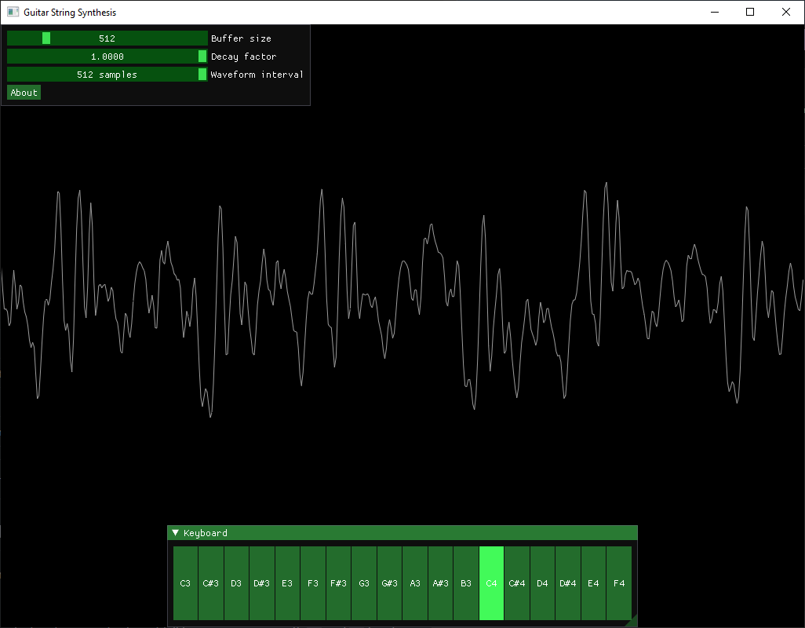This screenshot has height=628, width=805.
Task: Set the Waveform interval slider
Action: tap(106, 74)
